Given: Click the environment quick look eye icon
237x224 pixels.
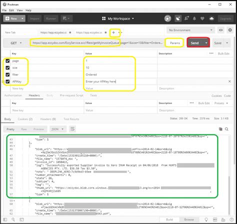Looking at the screenshot, I should click(221, 30).
